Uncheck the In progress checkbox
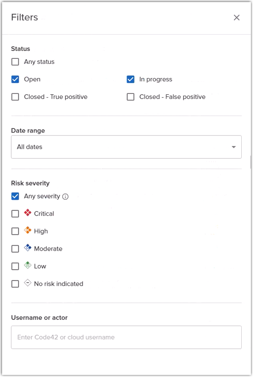Image resolution: width=253 pixels, height=377 pixels. [x=131, y=79]
